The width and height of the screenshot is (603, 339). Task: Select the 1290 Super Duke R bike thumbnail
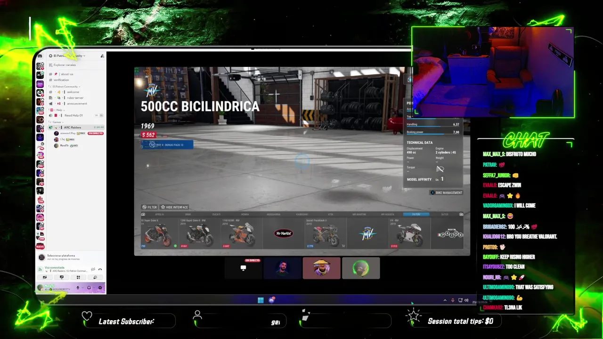point(199,233)
